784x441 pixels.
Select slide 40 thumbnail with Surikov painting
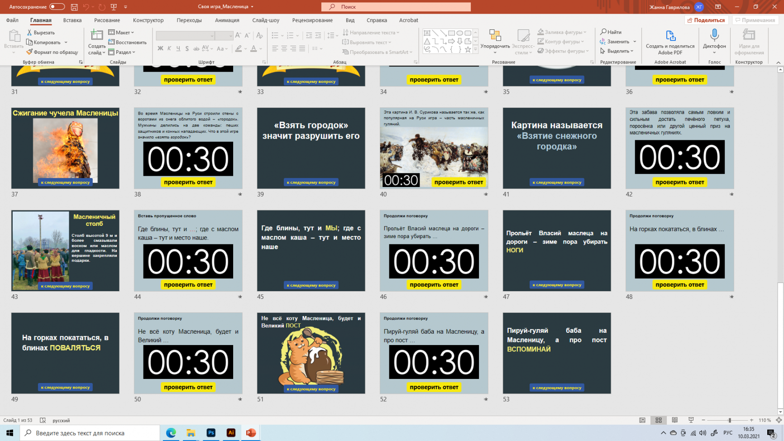[434, 148]
